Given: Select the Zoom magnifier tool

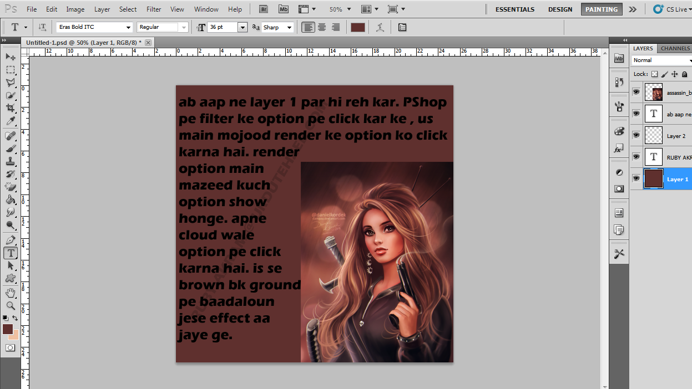Looking at the screenshot, I should point(11,305).
